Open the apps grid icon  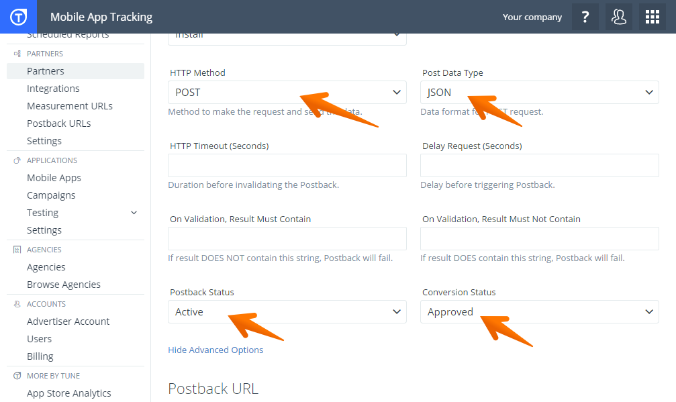pyautogui.click(x=653, y=17)
